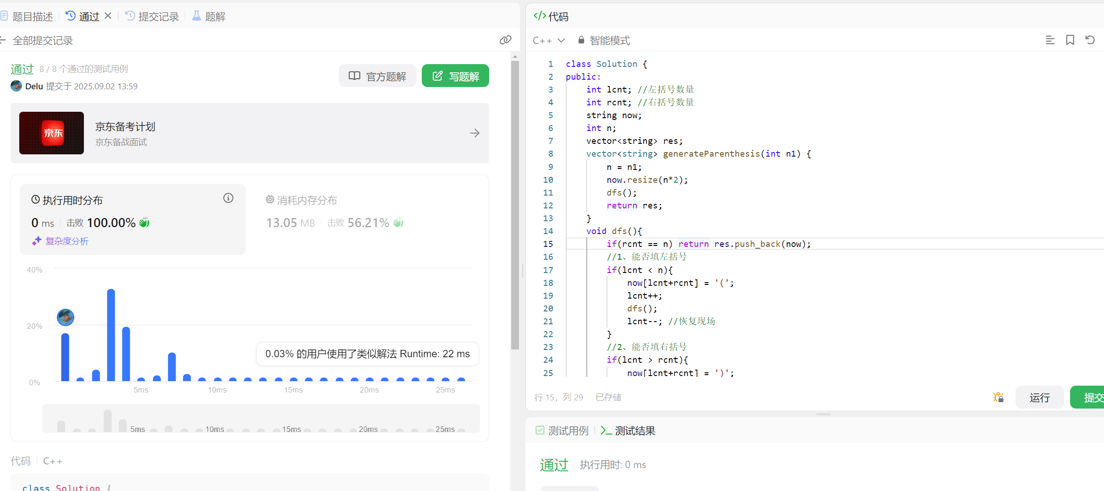
Task: Click the drag handle between editor and results
Action: (823, 414)
